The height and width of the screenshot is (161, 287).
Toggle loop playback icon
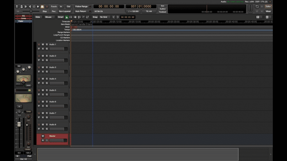34,7
